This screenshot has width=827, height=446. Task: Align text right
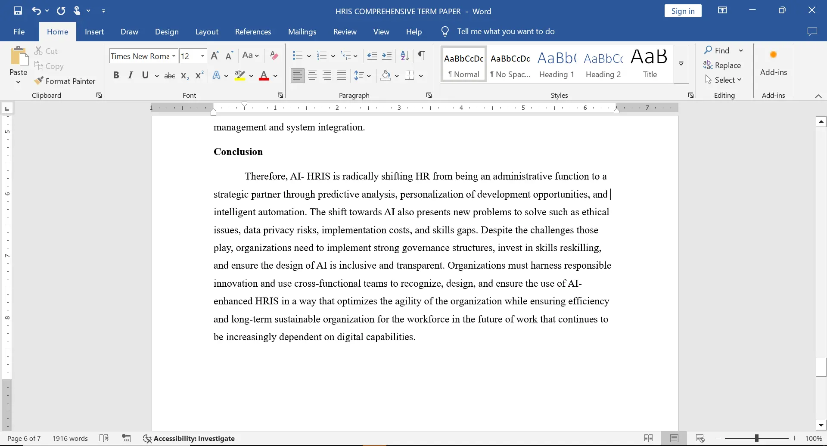coord(327,76)
